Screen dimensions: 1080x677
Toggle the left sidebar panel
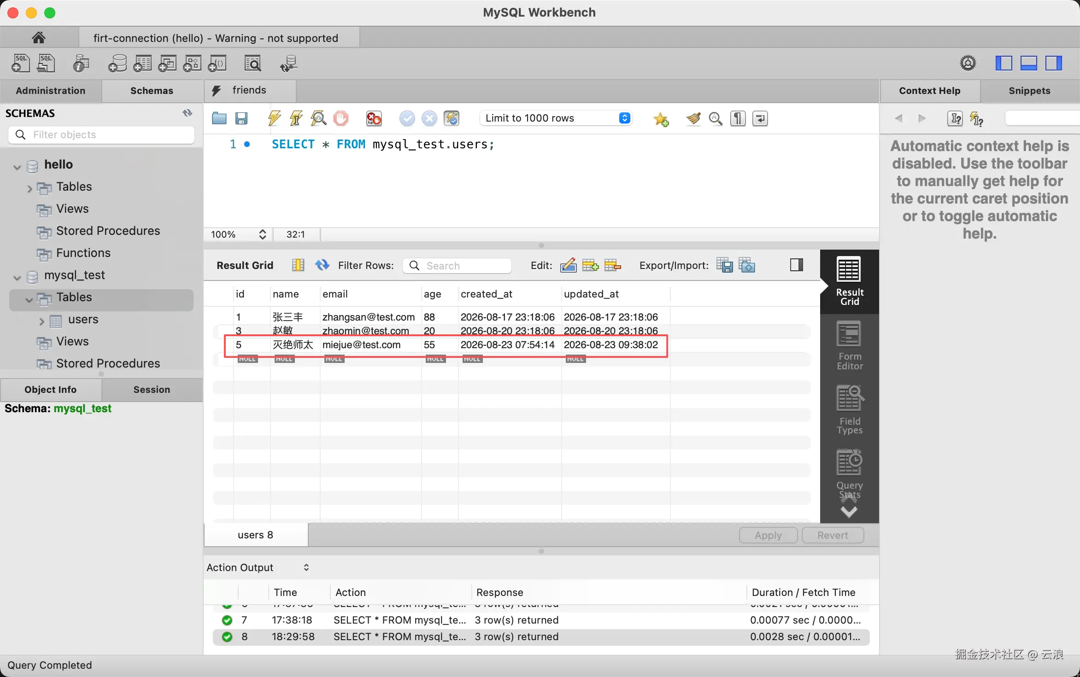1004,63
